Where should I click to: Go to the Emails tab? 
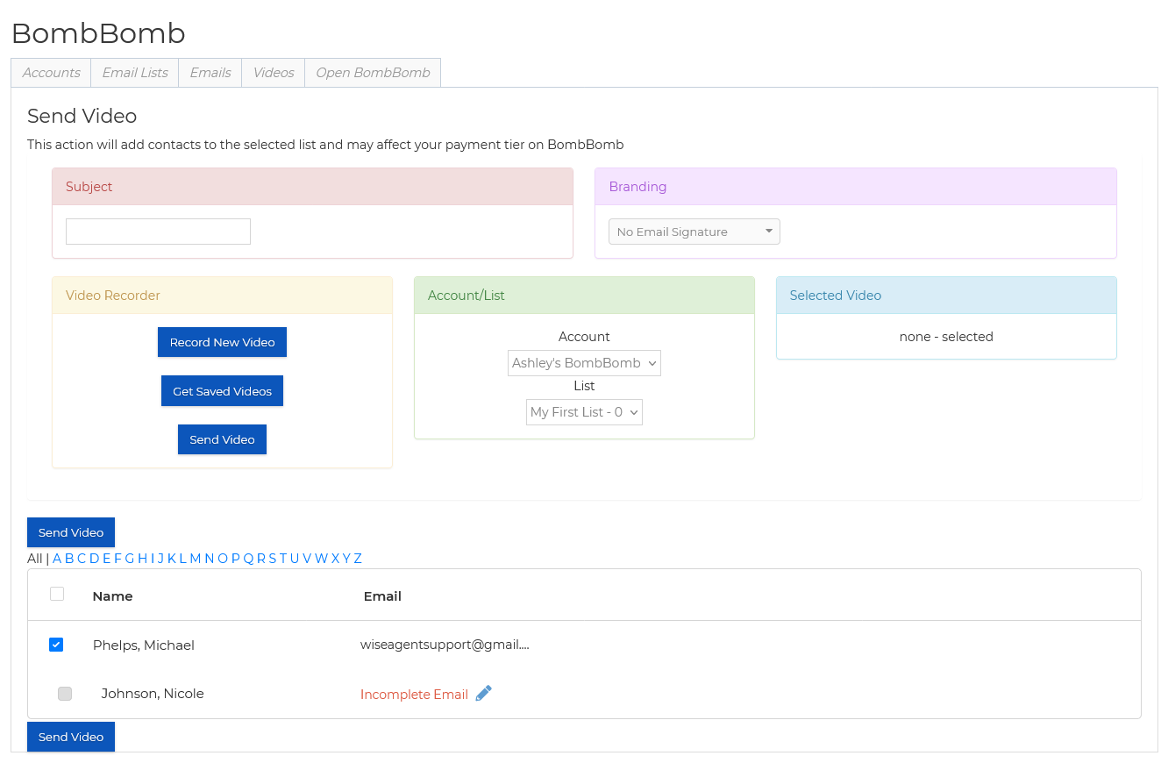pos(210,73)
